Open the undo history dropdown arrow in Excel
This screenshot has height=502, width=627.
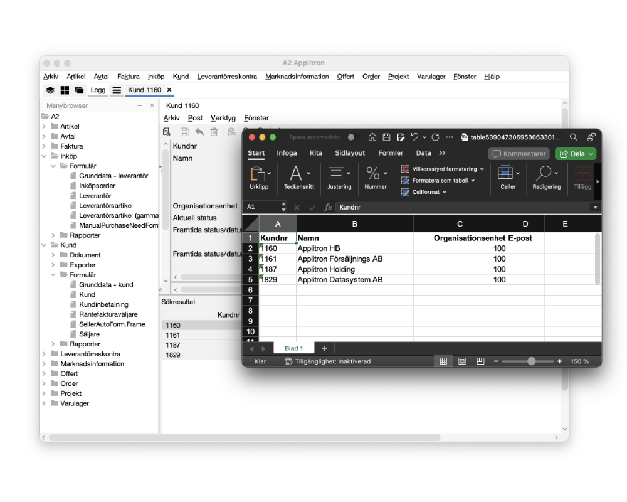click(424, 137)
